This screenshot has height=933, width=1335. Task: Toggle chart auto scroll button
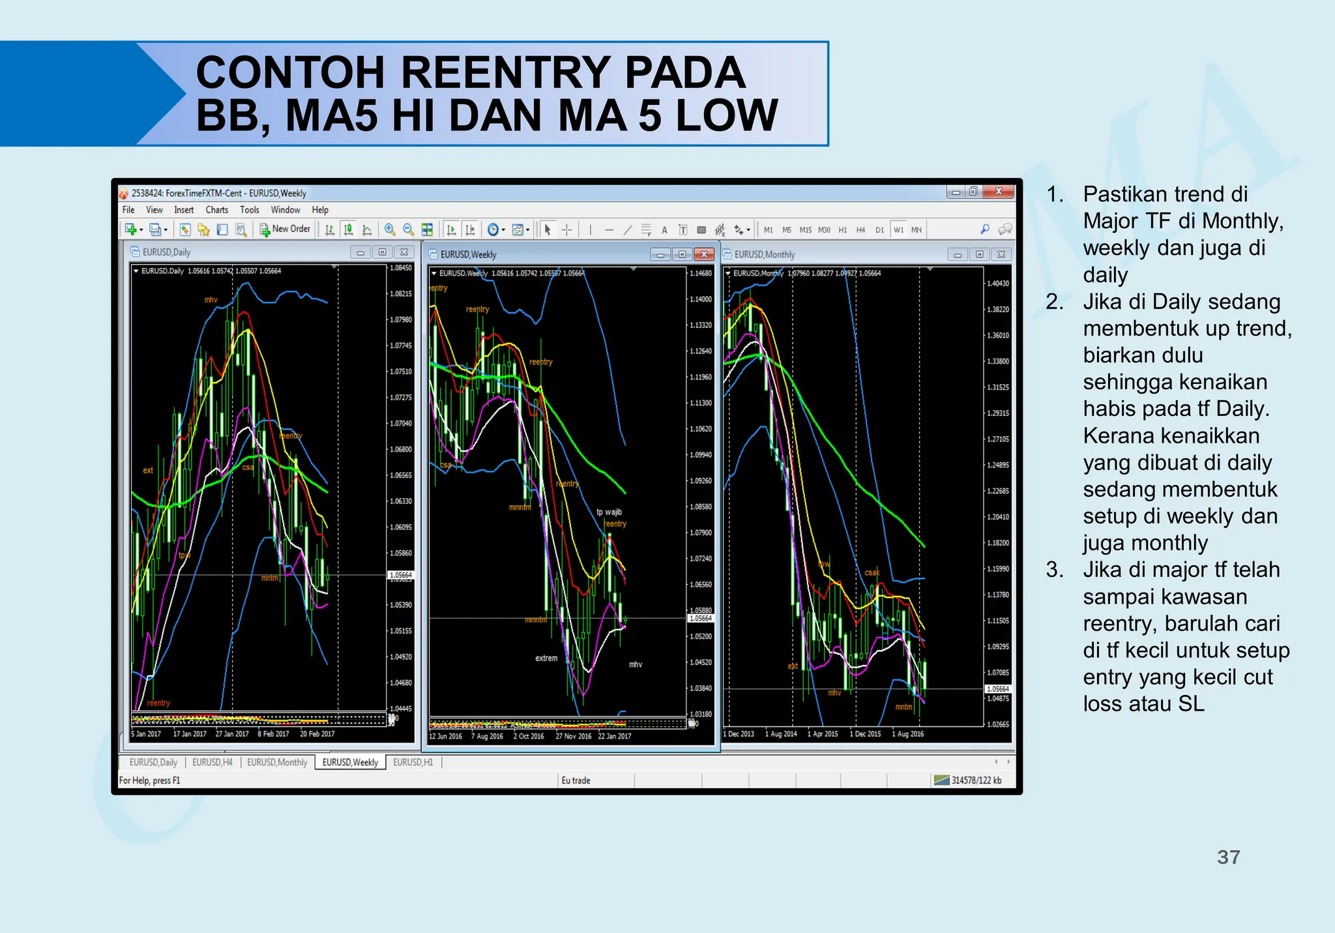coord(451,230)
